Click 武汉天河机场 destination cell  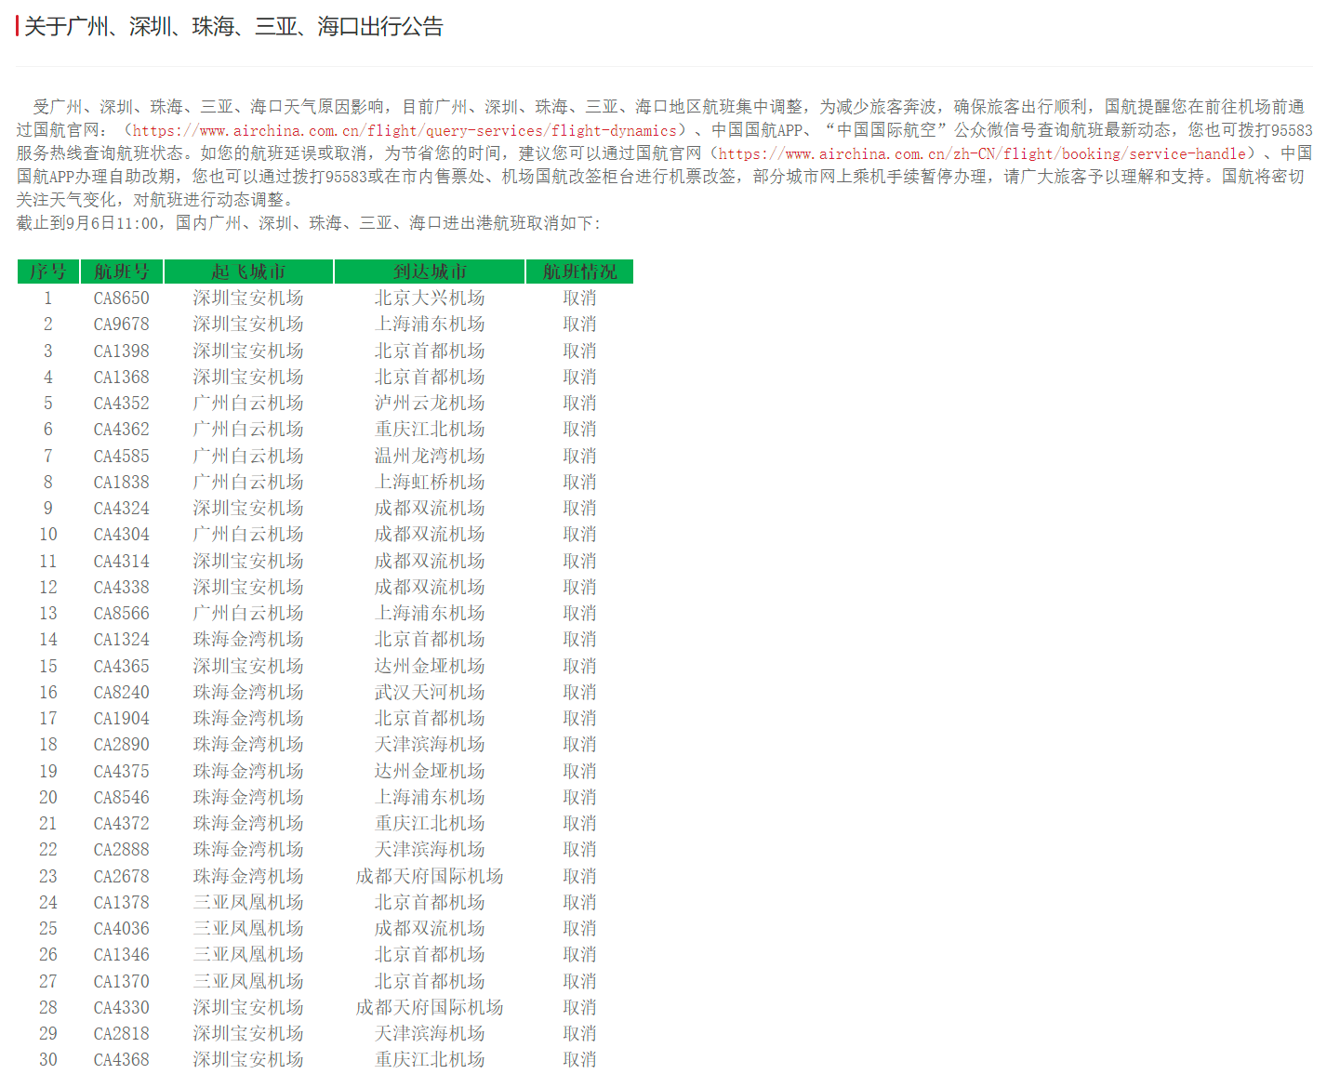coord(430,693)
